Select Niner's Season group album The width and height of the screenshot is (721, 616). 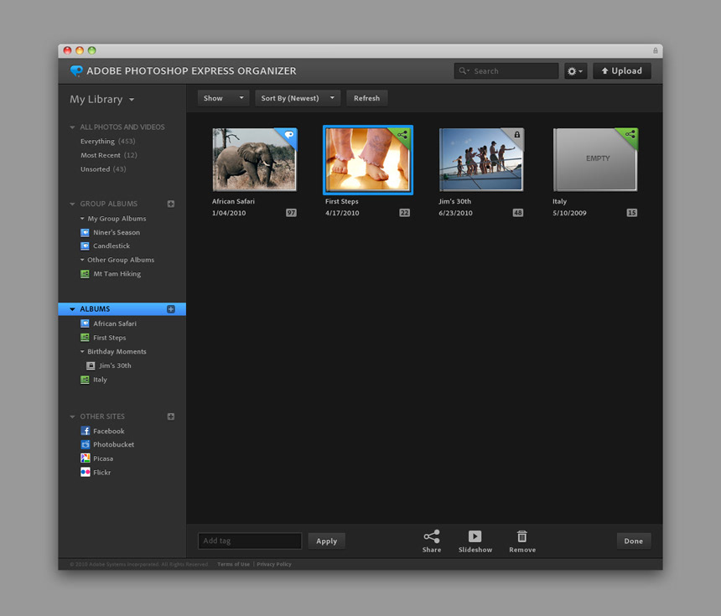[x=111, y=233]
